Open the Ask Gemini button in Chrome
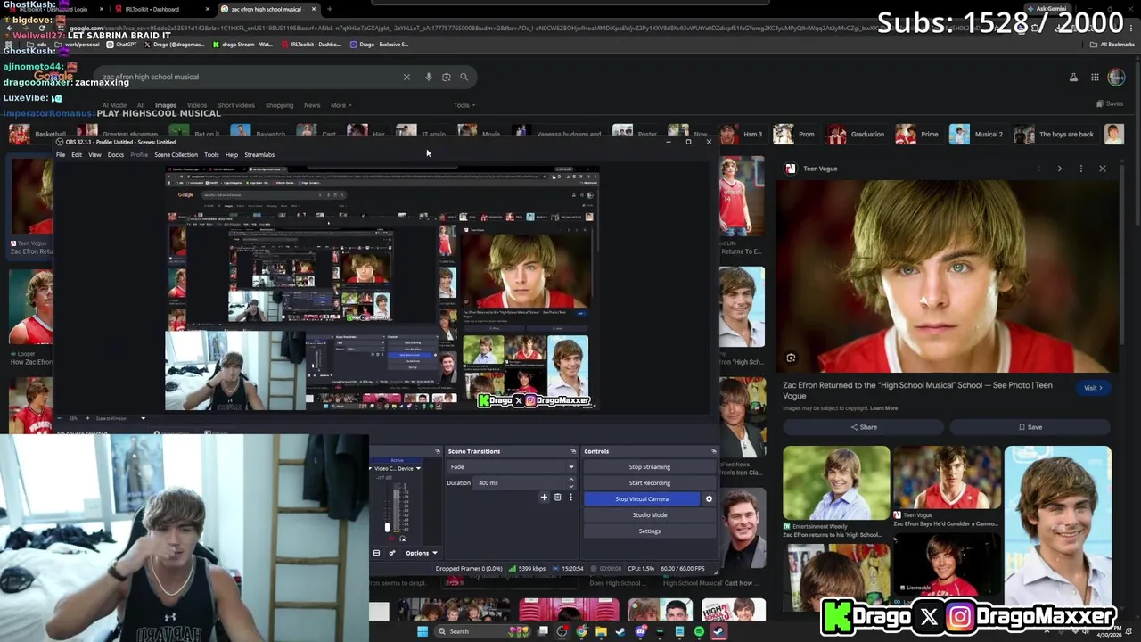This screenshot has width=1141, height=642. point(1046,9)
